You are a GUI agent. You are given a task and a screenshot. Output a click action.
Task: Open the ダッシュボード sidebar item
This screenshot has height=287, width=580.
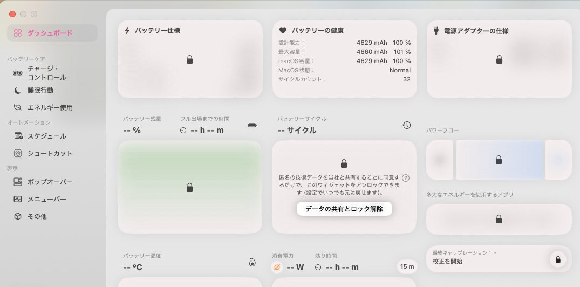[x=52, y=33]
